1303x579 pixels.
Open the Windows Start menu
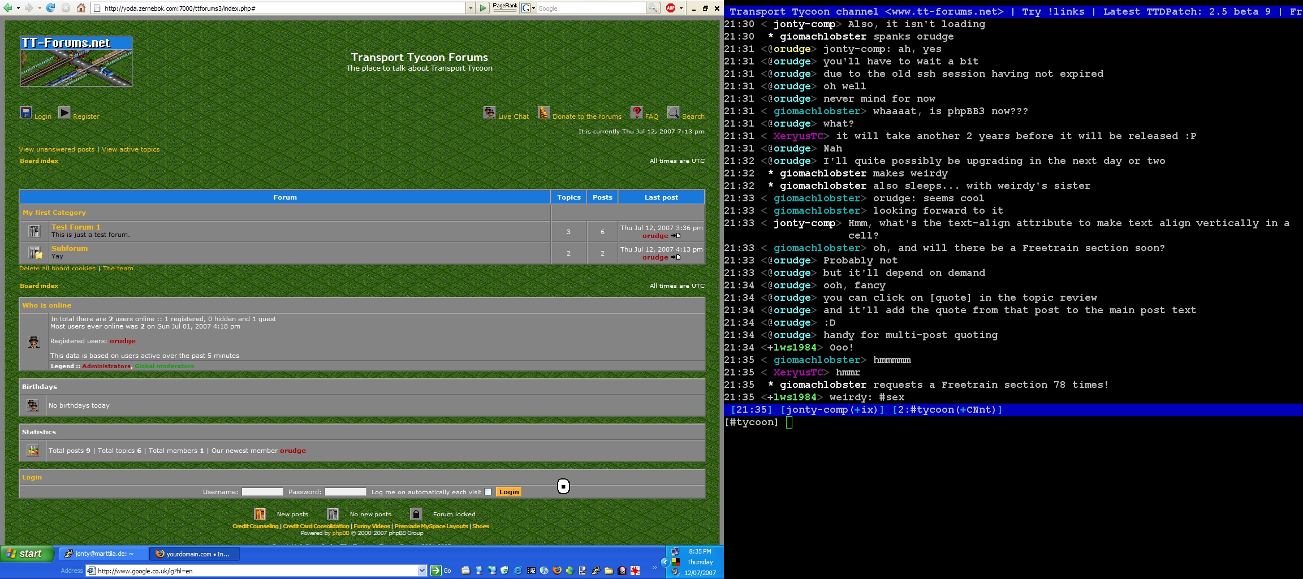(x=27, y=554)
